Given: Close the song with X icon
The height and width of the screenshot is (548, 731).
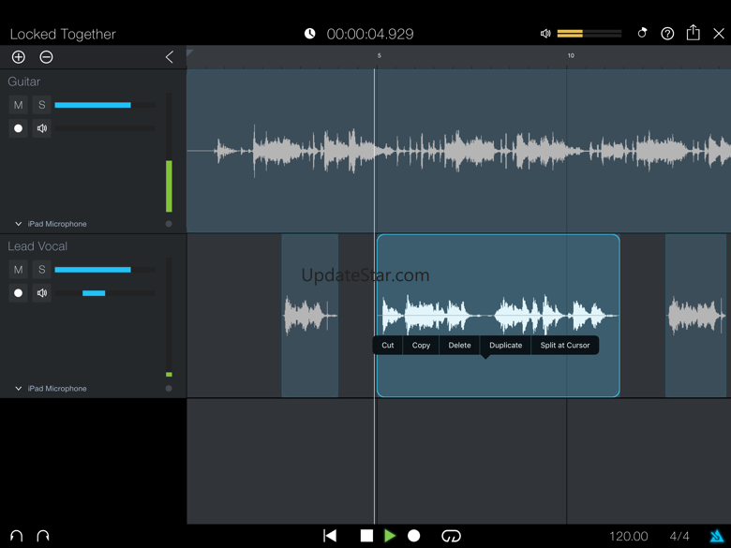Looking at the screenshot, I should 719,34.
